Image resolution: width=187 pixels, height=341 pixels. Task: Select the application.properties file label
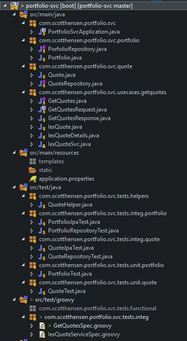point(67,179)
